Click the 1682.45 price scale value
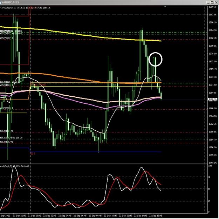The width and height of the screenshot is (219, 219). coord(213,38)
